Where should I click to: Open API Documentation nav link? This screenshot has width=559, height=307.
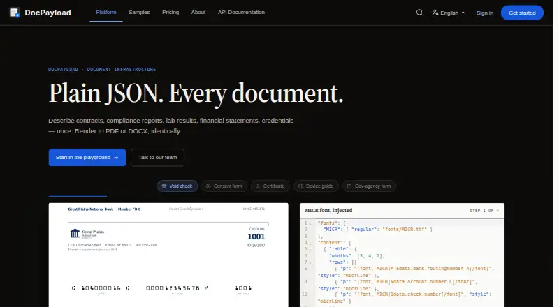(241, 12)
